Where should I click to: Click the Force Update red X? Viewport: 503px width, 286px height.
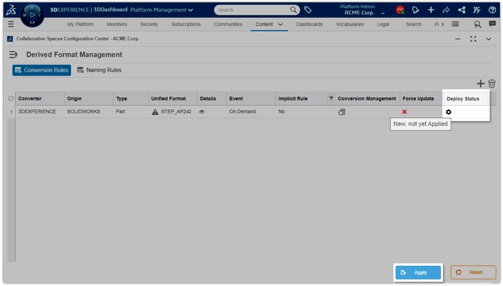[404, 112]
